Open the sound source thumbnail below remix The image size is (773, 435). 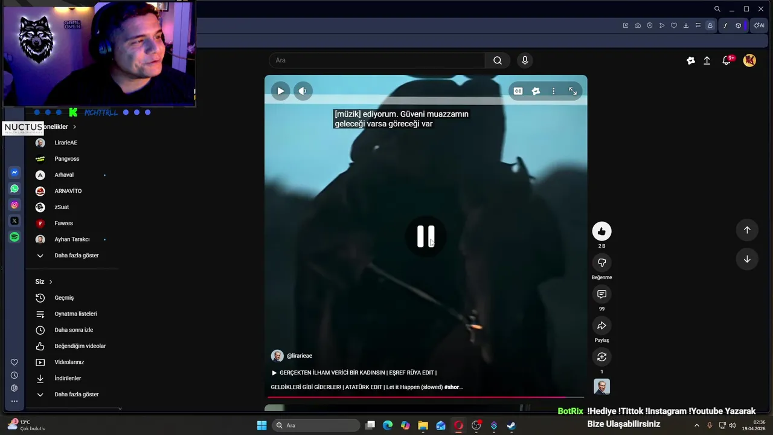[601, 387]
